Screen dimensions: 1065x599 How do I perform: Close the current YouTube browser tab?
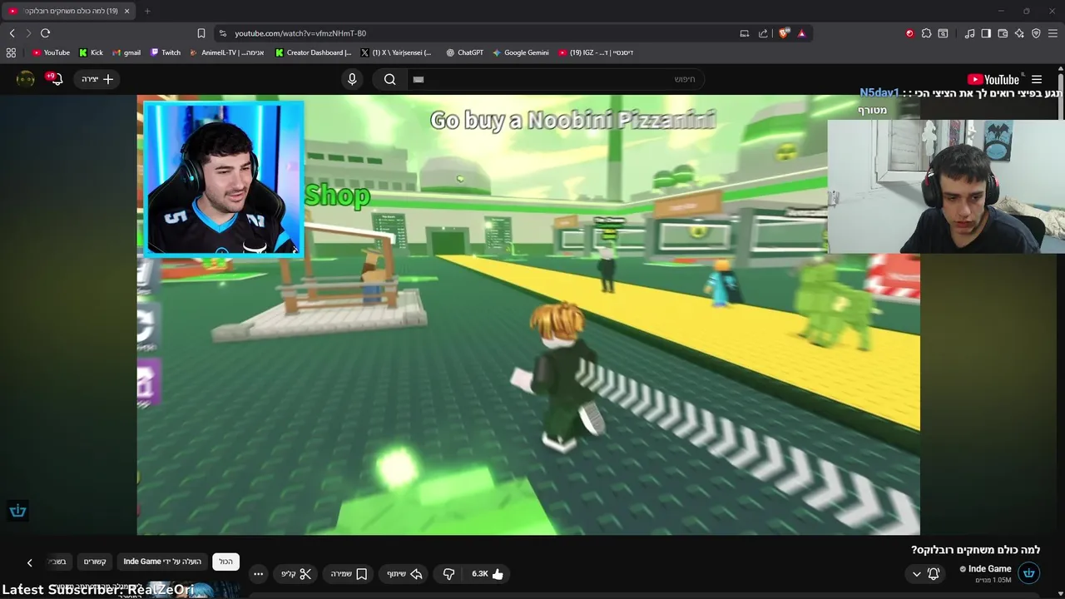coord(126,11)
